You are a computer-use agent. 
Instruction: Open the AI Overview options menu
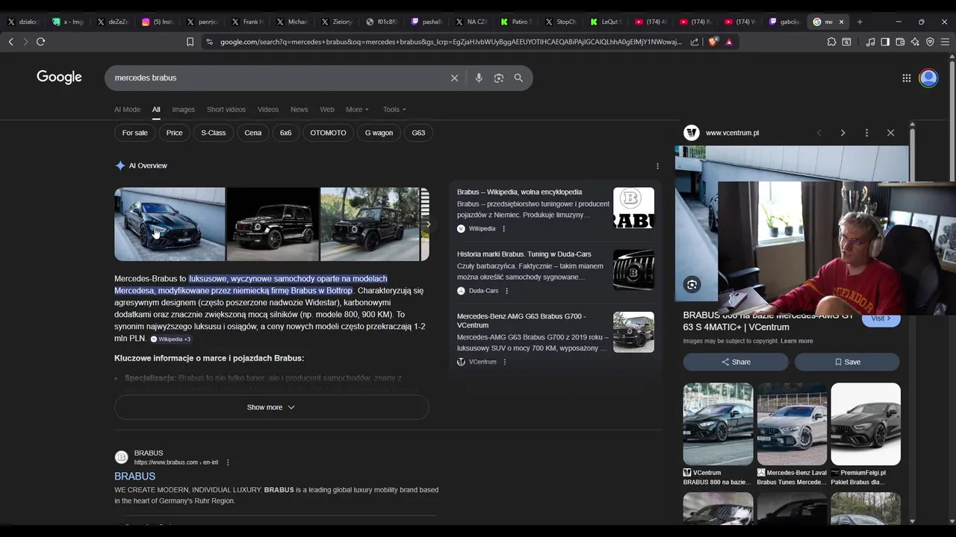(x=657, y=166)
